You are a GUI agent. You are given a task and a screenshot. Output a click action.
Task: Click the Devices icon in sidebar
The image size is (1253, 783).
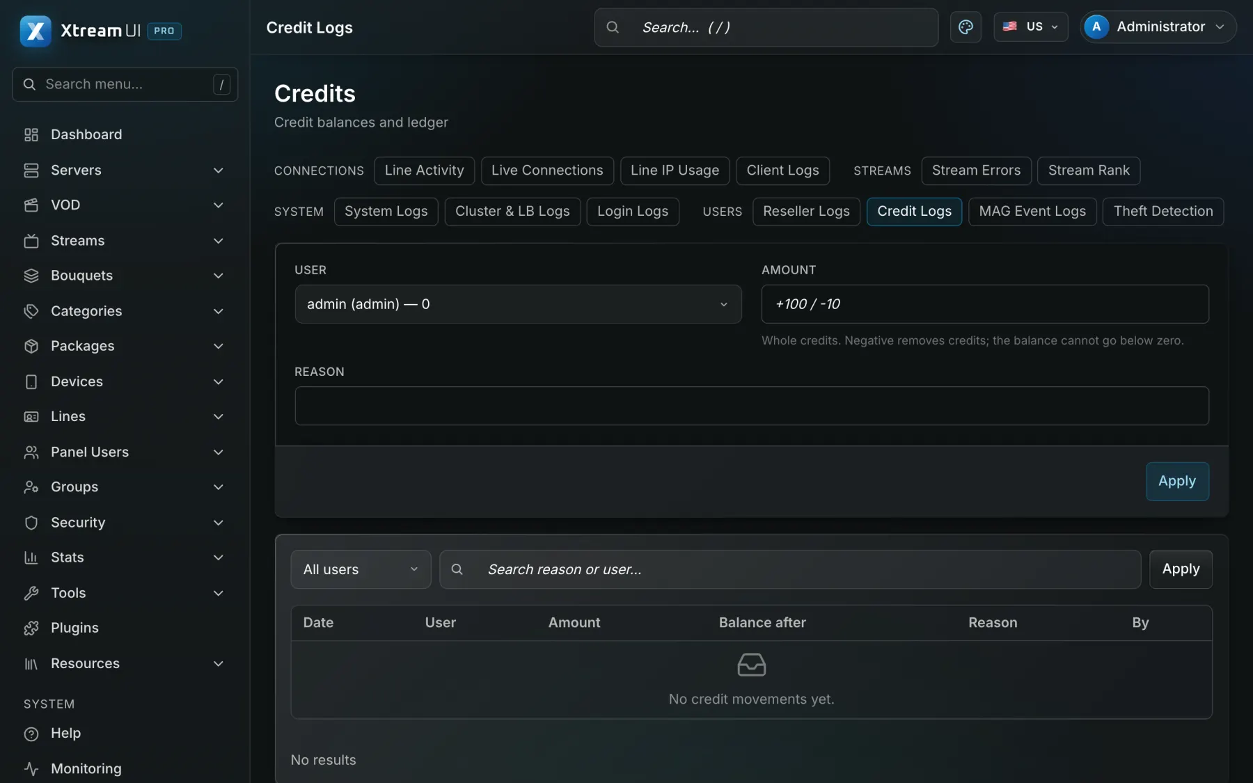click(31, 381)
